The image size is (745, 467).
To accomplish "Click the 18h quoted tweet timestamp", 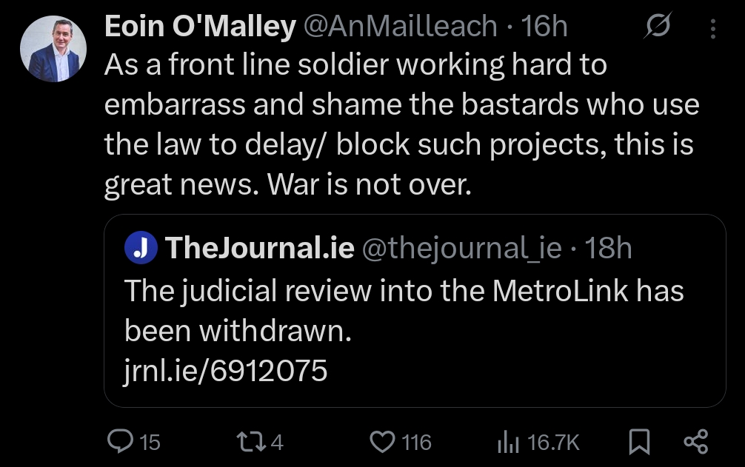I will [x=608, y=248].
